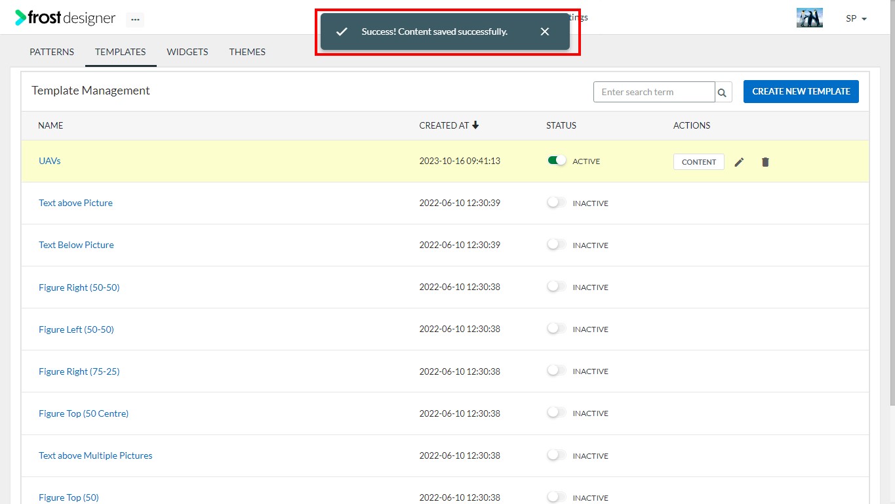Click the user avatar picture
This screenshot has width=895, height=504.
pos(809,18)
